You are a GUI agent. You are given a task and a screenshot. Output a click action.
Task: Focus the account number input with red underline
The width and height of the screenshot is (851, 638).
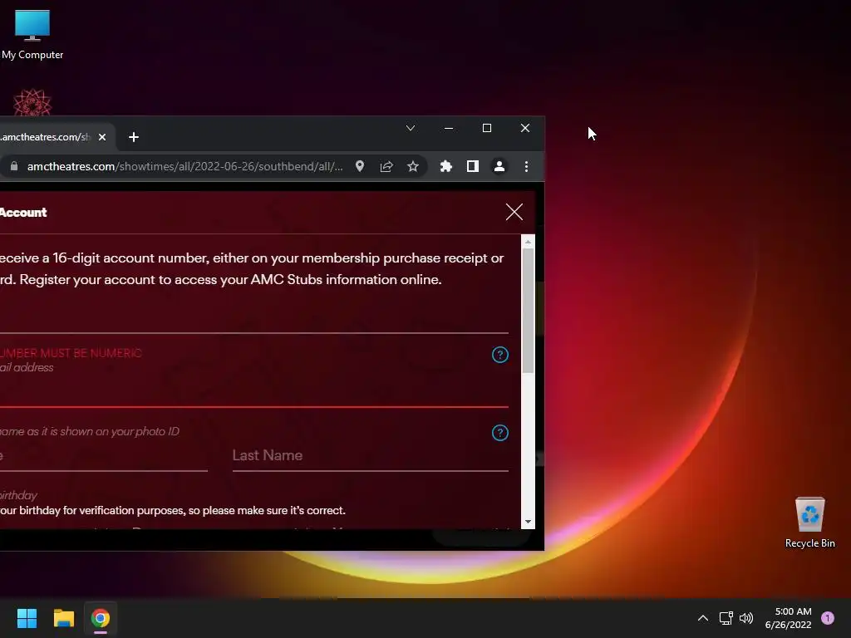pyautogui.click(x=254, y=392)
